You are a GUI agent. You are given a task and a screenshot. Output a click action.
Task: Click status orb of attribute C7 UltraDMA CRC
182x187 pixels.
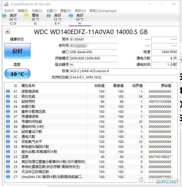(8, 177)
